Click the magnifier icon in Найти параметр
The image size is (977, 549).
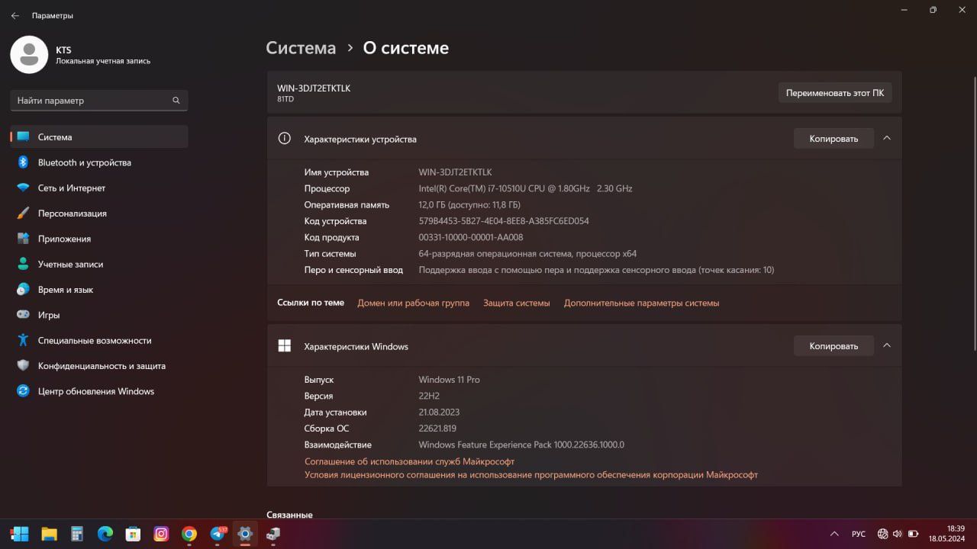tap(176, 101)
